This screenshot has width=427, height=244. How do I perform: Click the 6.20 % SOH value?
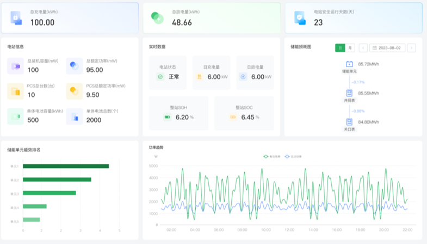(184, 117)
